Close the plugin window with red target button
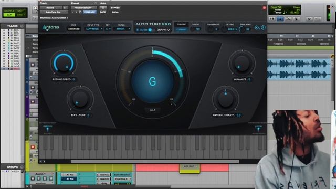Viewport: 336px width, 189px height. pyautogui.click(x=264, y=8)
